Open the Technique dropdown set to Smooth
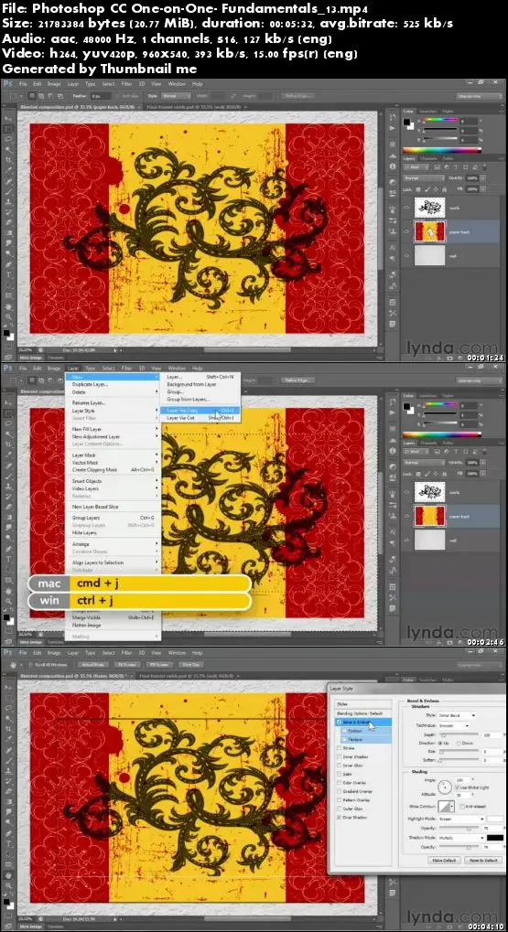The height and width of the screenshot is (932, 508). click(454, 725)
